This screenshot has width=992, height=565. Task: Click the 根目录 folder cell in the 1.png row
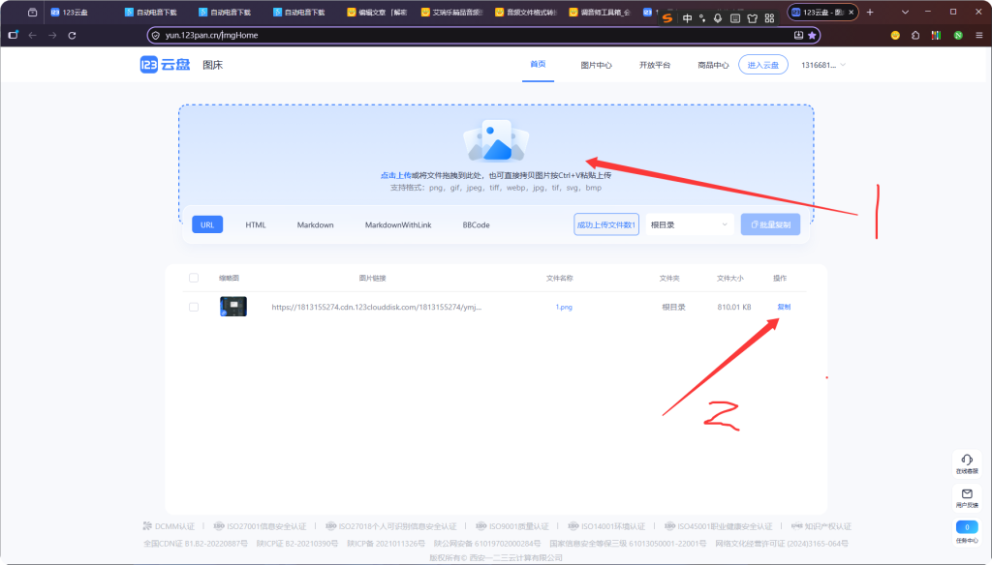point(674,307)
